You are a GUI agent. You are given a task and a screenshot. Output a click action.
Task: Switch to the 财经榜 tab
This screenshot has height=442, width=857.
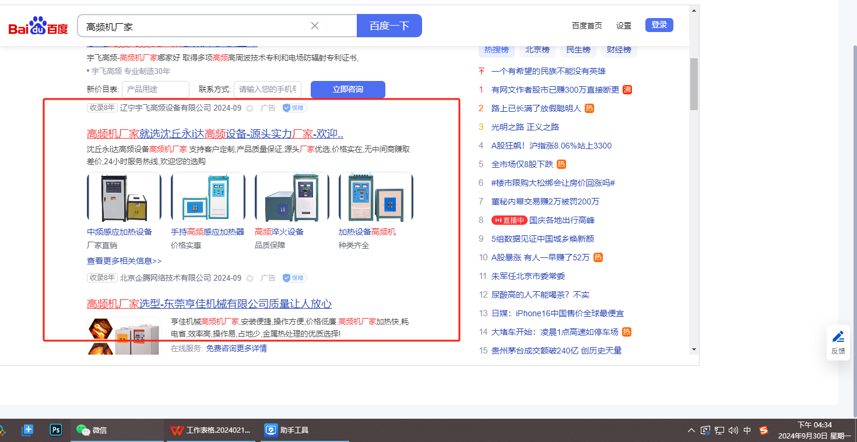click(x=619, y=49)
